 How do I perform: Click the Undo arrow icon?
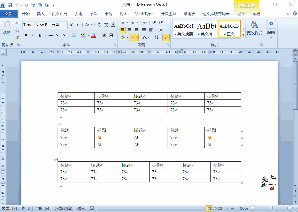[17, 5]
